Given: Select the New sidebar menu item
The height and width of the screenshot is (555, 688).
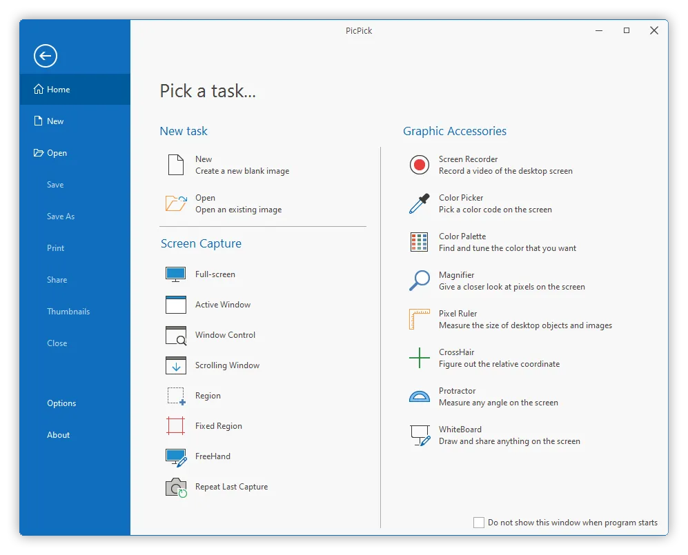Looking at the screenshot, I should click(75, 121).
